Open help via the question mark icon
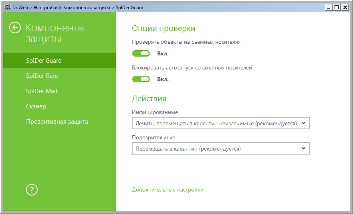This screenshot has height=214, width=353. pyautogui.click(x=32, y=190)
